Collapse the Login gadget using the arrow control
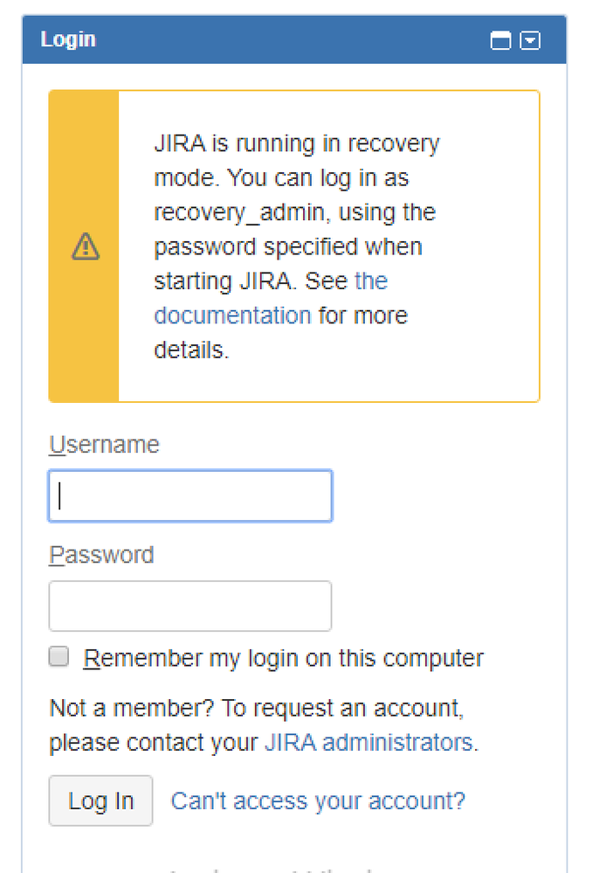The image size is (606, 873). click(530, 40)
